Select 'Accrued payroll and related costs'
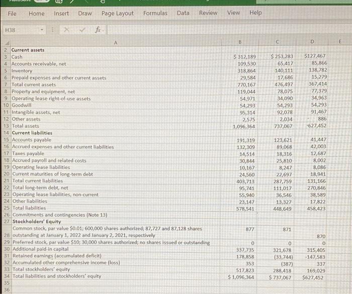This screenshot has height=294, width=352. [x=116, y=161]
